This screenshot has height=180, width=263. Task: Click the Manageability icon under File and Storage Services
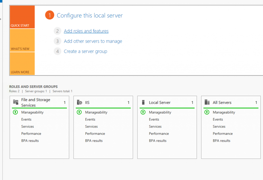coord(15,112)
